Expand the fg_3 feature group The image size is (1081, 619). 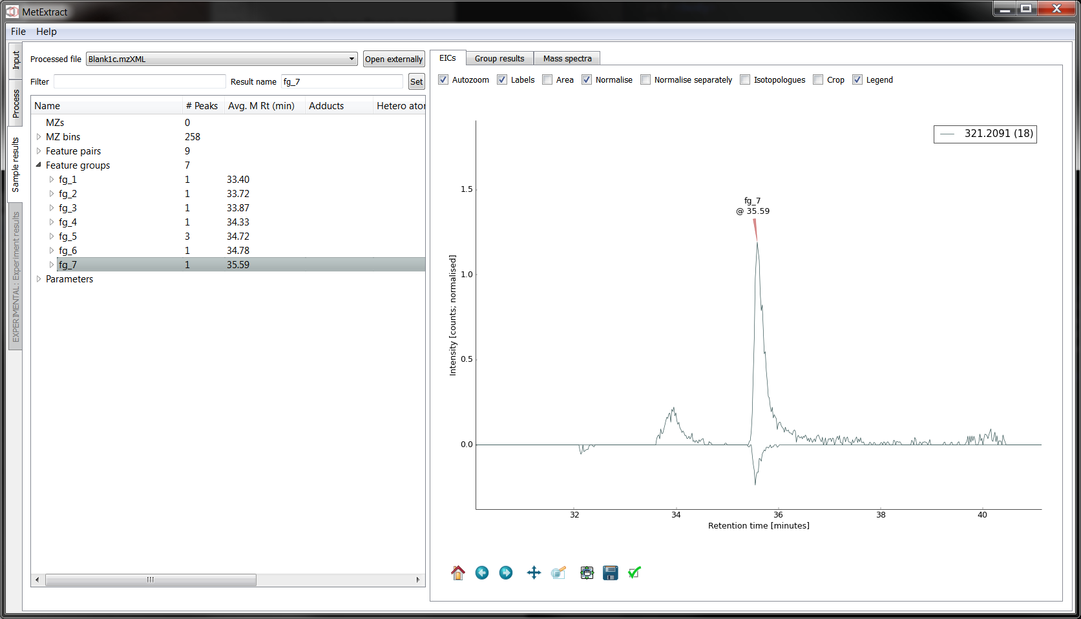point(52,208)
